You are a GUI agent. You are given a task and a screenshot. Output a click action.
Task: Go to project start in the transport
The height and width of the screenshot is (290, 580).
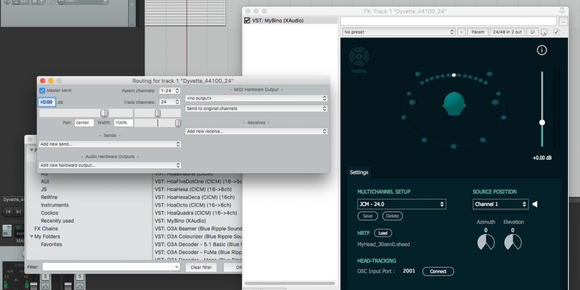[8, 212]
